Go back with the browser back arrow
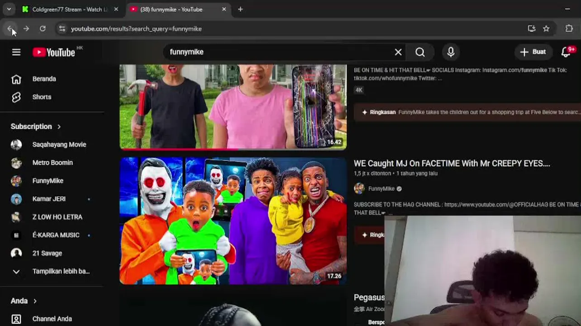Screen dimensions: 581x326 (10, 29)
